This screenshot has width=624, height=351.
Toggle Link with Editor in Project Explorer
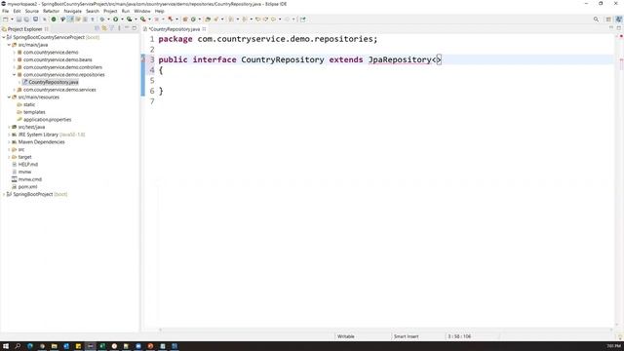pos(104,28)
